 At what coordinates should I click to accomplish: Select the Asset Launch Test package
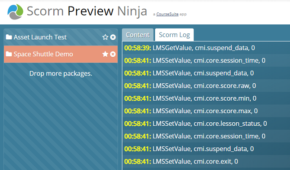click(x=40, y=37)
